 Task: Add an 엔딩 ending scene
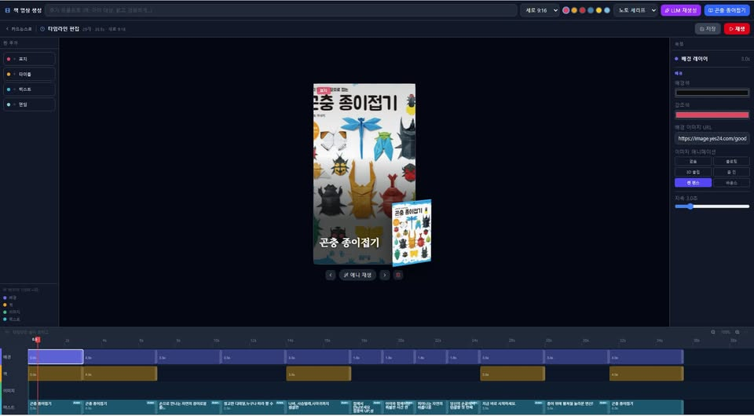[x=29, y=104]
